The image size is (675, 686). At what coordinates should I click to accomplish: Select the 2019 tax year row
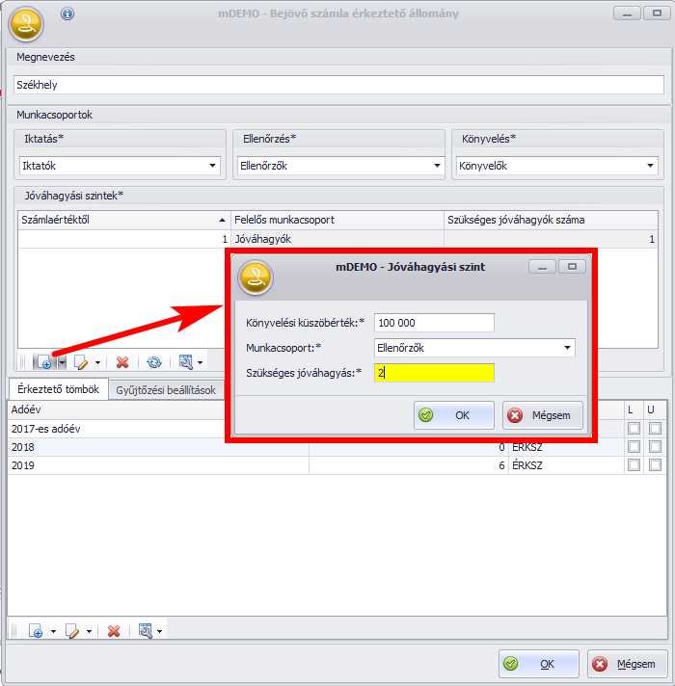(337, 465)
